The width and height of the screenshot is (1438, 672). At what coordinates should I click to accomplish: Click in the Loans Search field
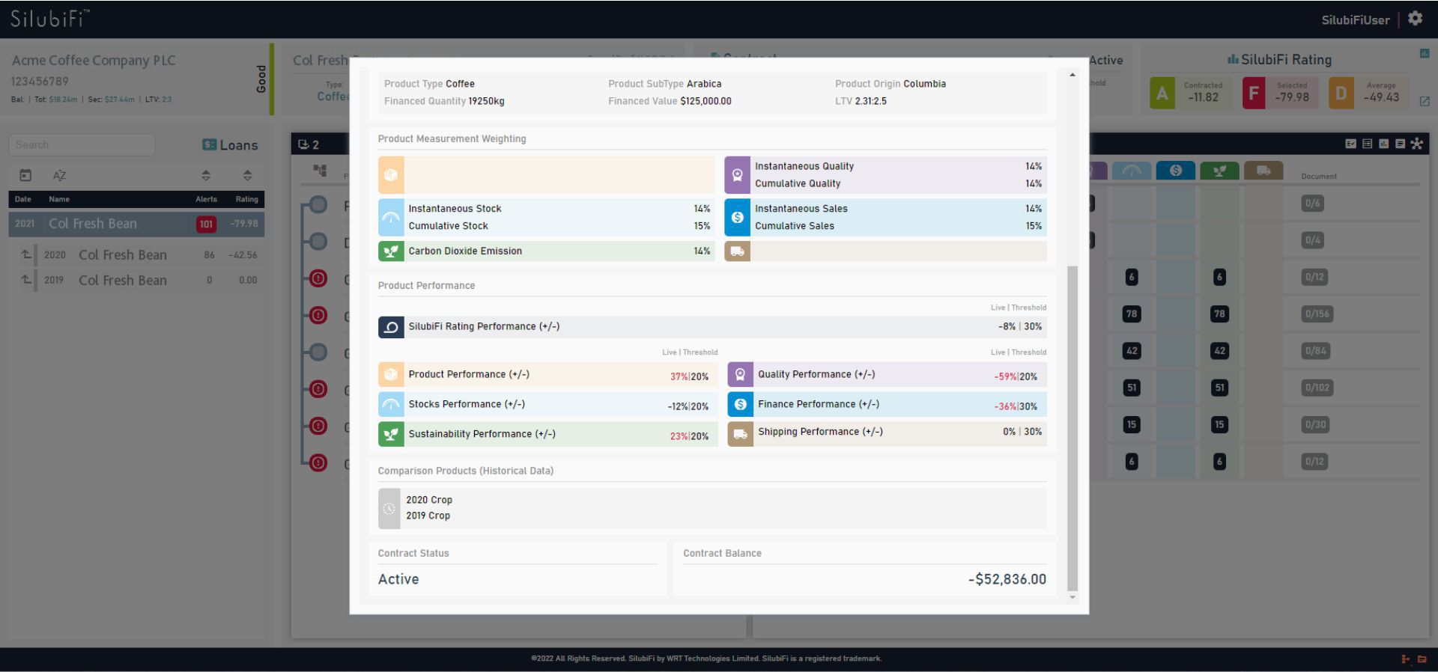pyautogui.click(x=82, y=144)
